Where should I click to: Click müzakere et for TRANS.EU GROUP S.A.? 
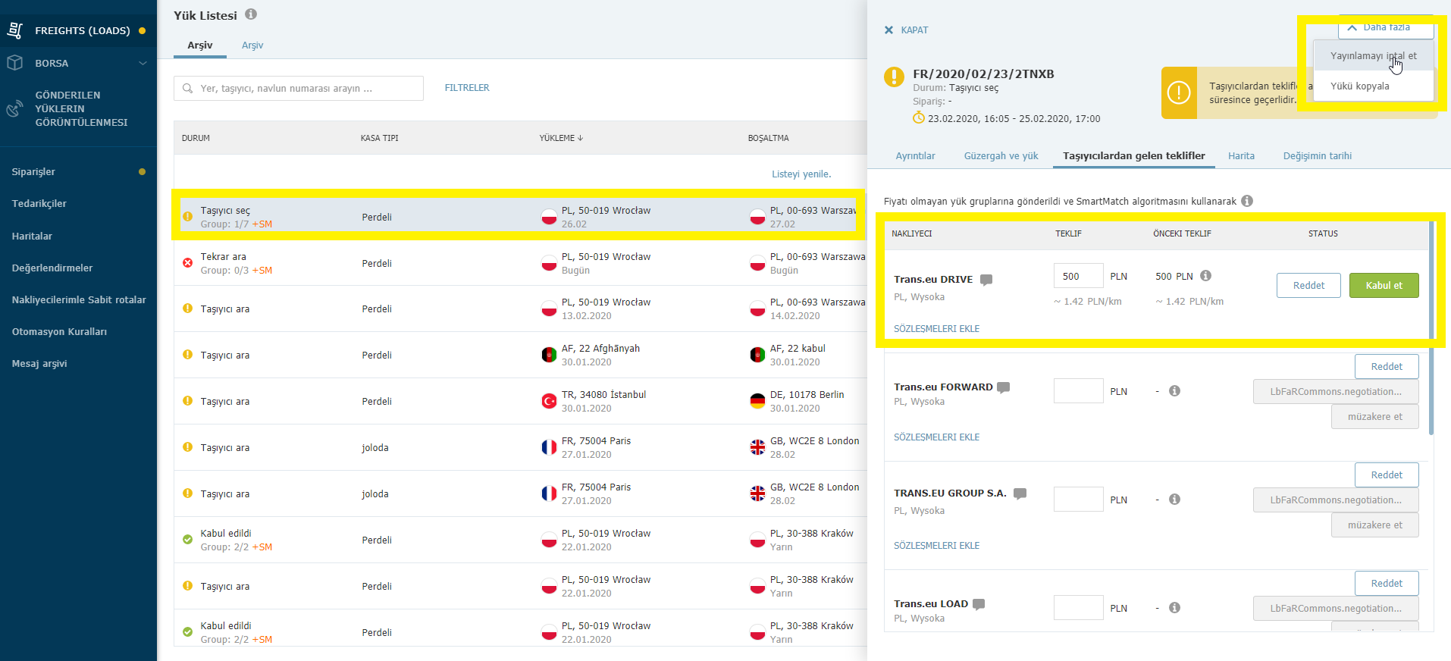[1374, 525]
